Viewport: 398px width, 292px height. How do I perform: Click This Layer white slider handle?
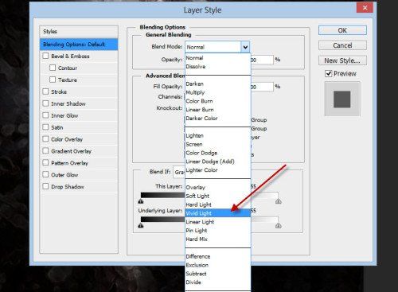[278, 201]
